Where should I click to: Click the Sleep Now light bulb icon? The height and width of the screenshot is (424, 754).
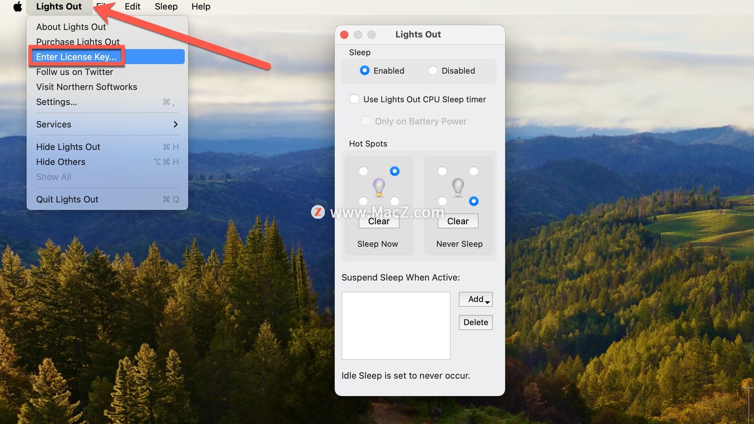point(379,187)
